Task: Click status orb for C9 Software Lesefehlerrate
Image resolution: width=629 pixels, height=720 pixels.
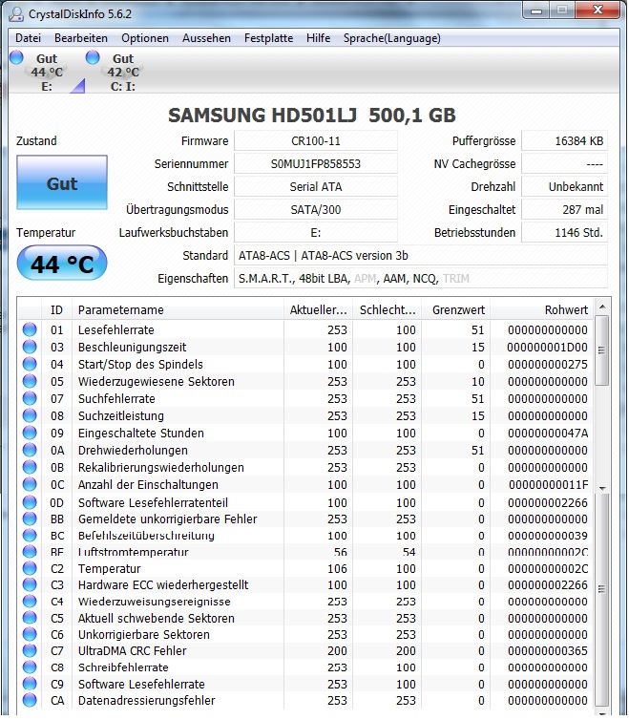Action: tap(30, 684)
